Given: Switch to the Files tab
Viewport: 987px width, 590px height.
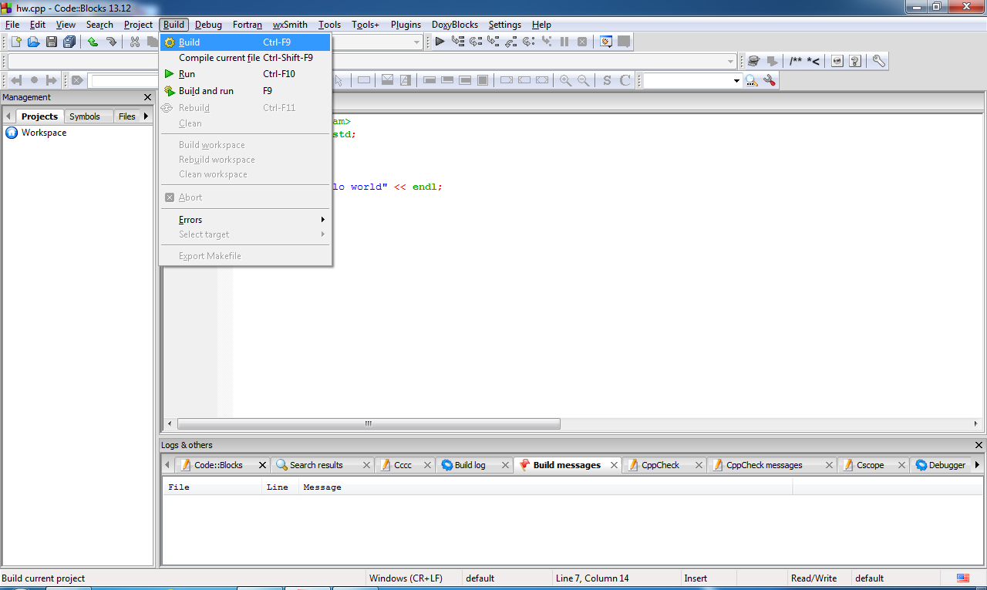Looking at the screenshot, I should click(127, 116).
